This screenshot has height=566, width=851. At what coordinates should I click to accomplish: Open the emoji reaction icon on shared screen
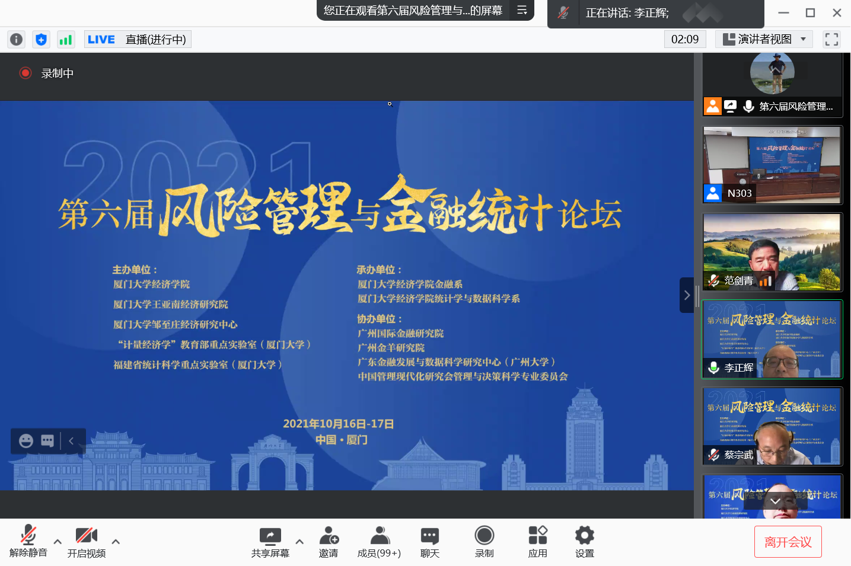point(26,440)
